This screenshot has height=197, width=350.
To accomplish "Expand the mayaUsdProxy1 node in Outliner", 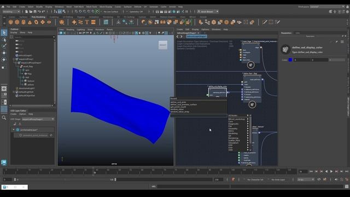I will tap(14, 59).
